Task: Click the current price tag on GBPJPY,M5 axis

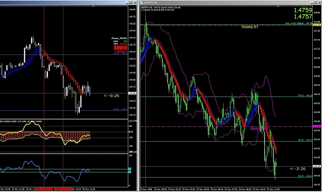Action: pyautogui.click(x=317, y=166)
